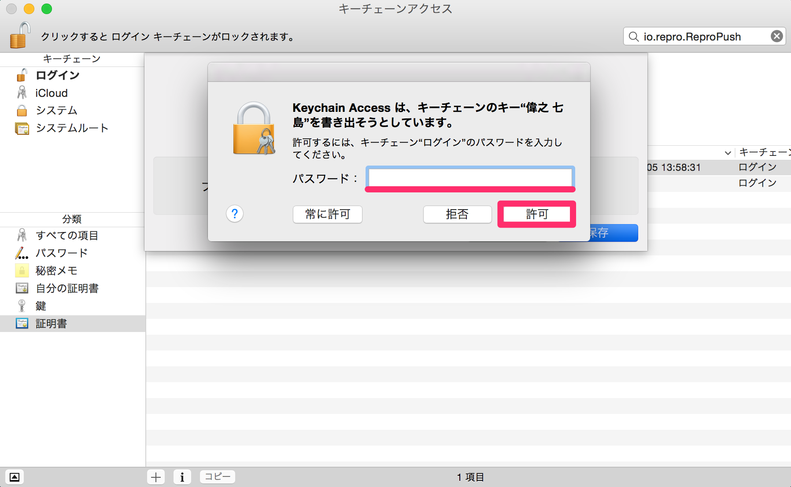Click the システムルート certificate folder icon
Viewport: 791px width, 487px height.
click(x=22, y=128)
